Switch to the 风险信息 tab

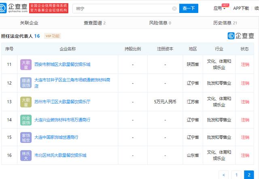point(160,23)
